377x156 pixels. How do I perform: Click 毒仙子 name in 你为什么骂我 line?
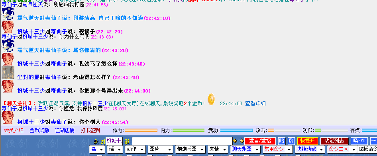9,37
